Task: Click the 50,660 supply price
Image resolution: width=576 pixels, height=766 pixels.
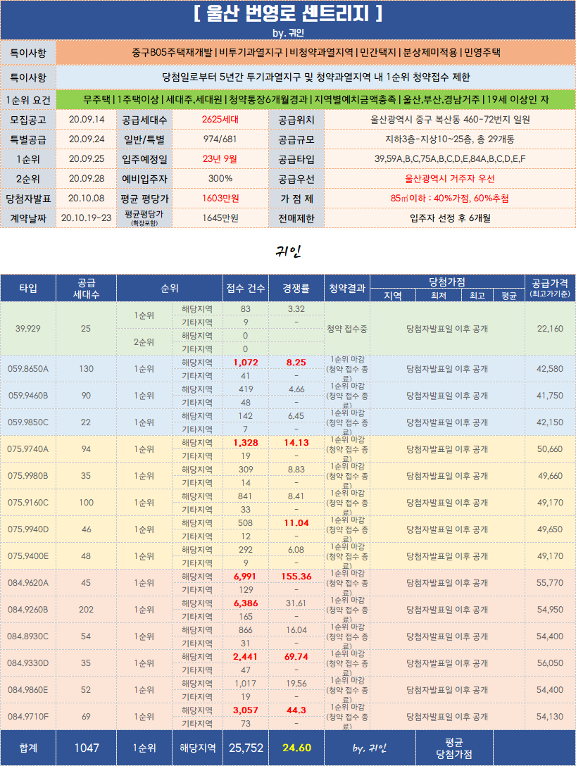Action: point(550,449)
